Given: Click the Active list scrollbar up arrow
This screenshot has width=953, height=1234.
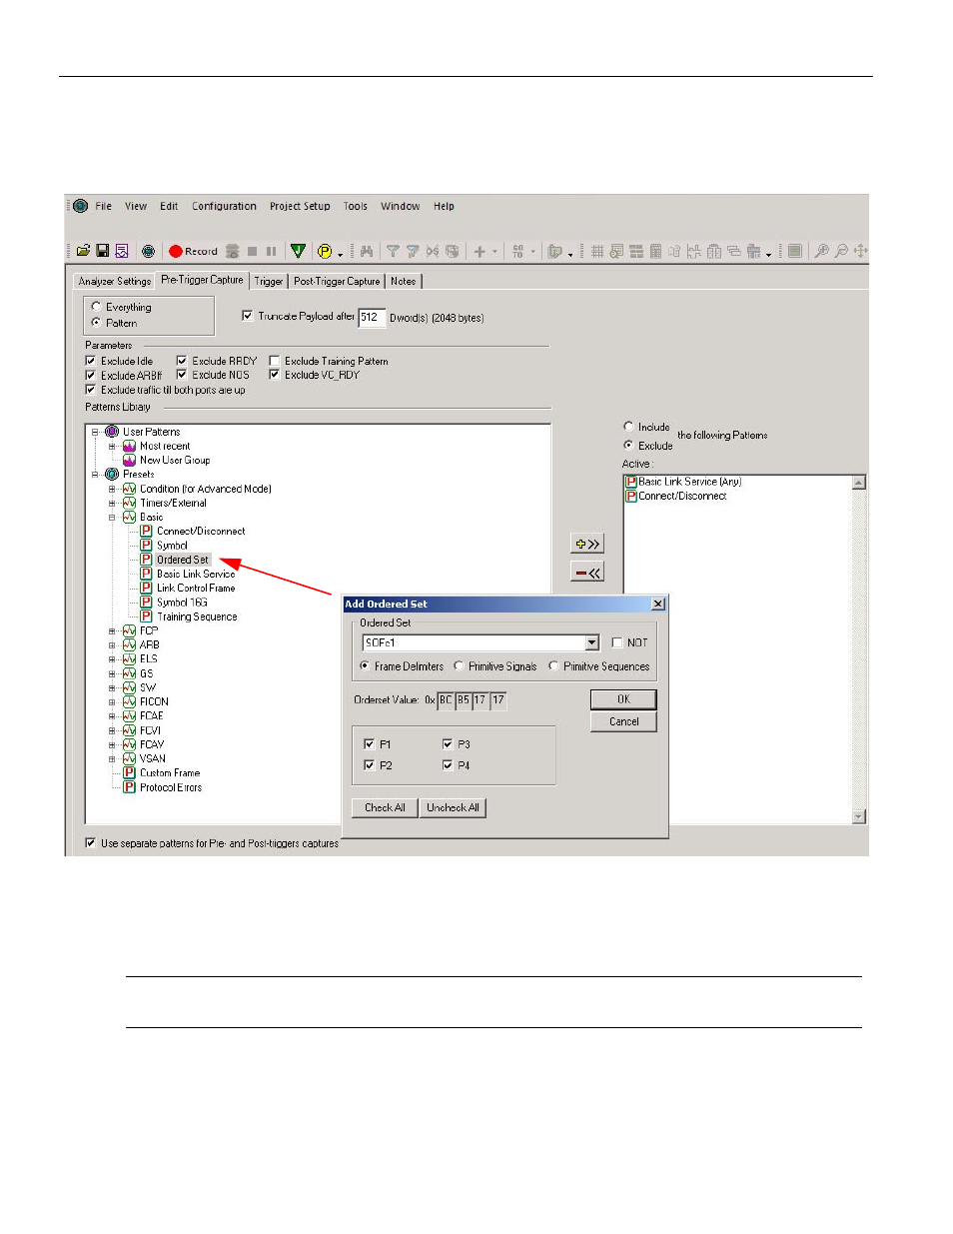Looking at the screenshot, I should tap(858, 483).
